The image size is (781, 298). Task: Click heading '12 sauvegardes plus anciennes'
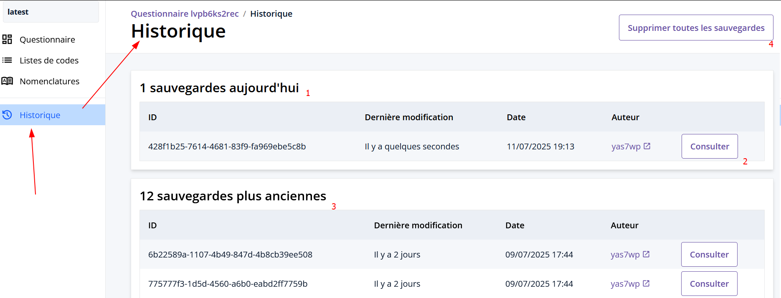[x=233, y=196]
